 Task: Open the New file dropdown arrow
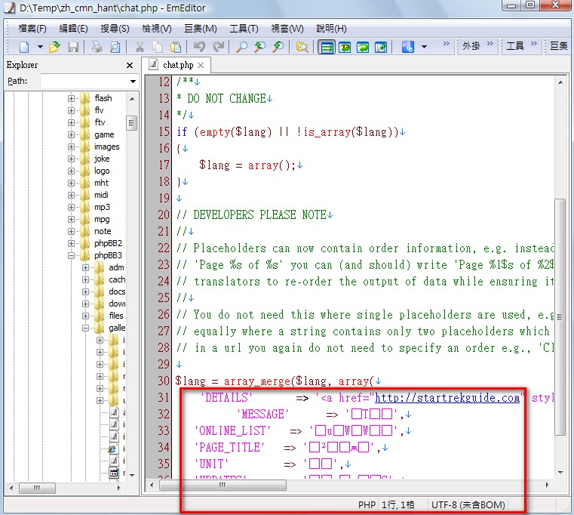click(40, 47)
